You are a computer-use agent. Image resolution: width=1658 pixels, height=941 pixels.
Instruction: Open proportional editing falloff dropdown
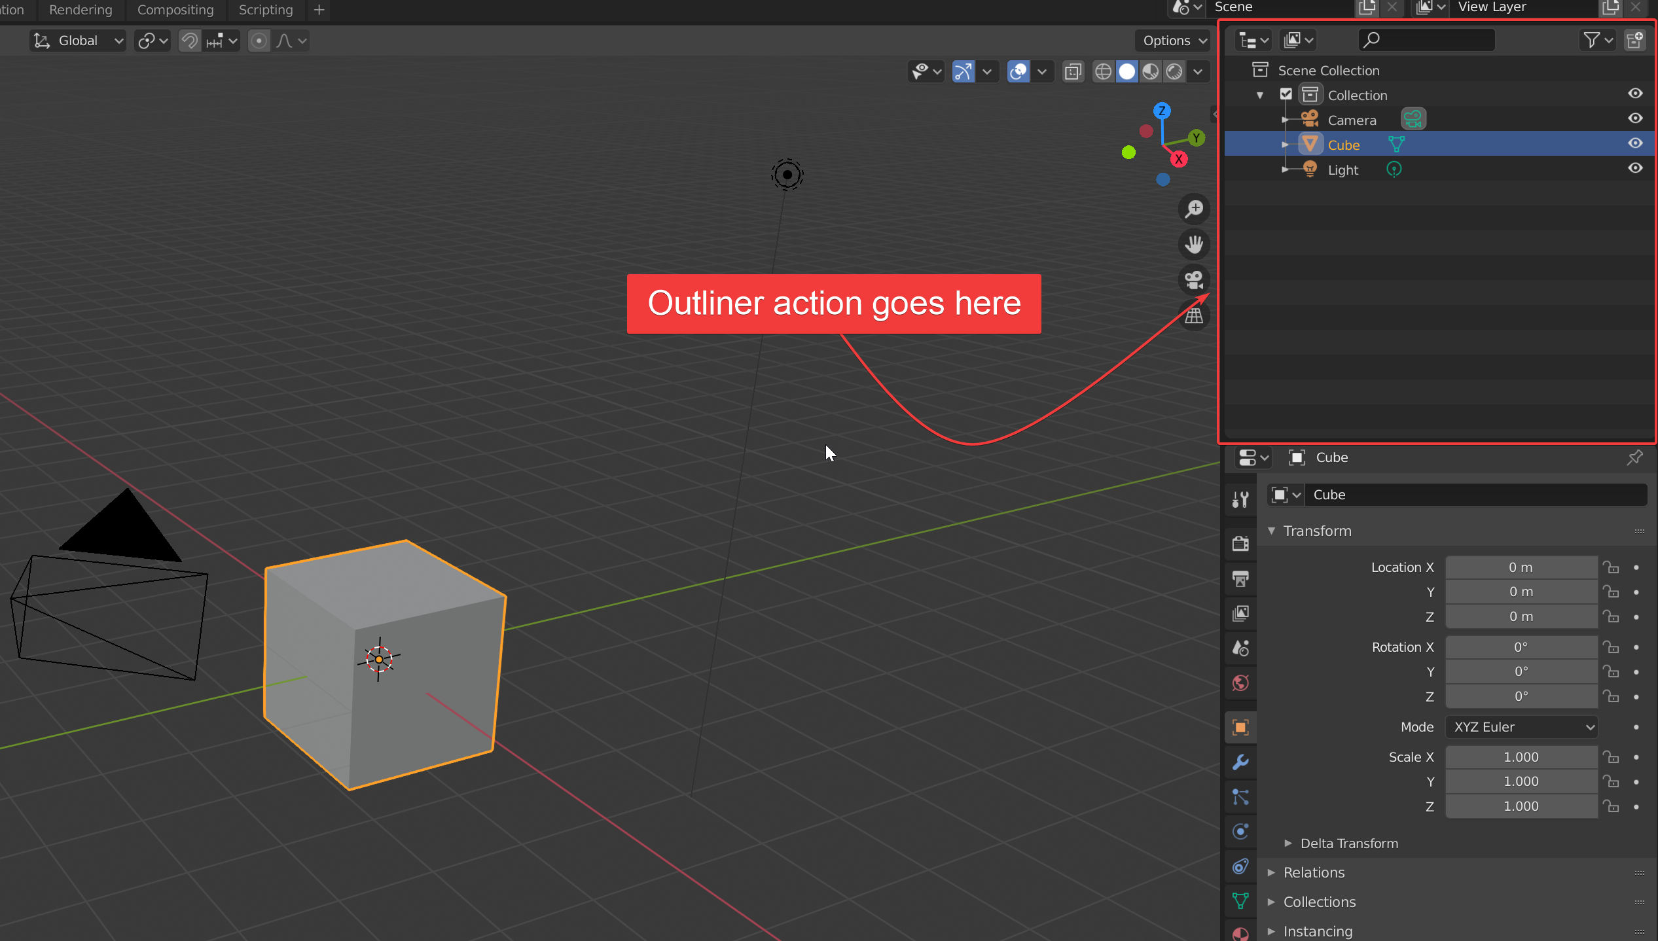point(291,41)
